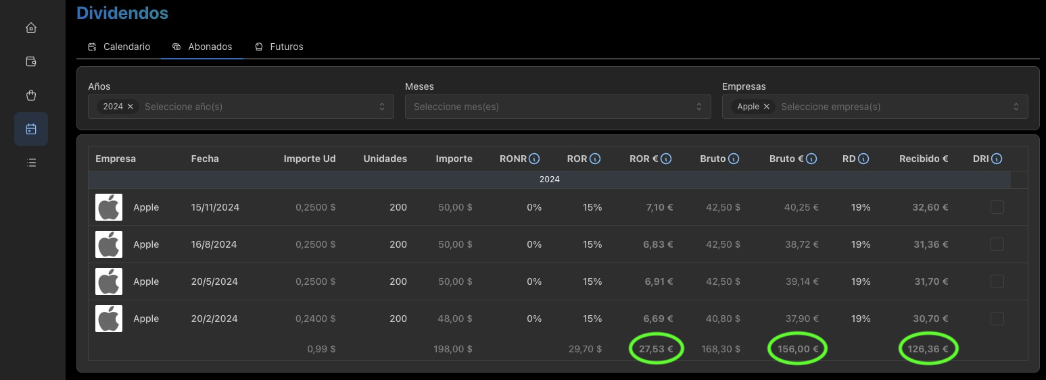Viewport: 1046px width, 380px height.
Task: Click the 32,60 € received value
Action: (930, 207)
